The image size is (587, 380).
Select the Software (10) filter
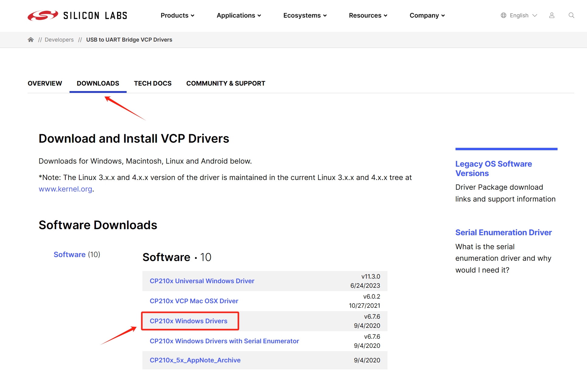click(x=70, y=255)
